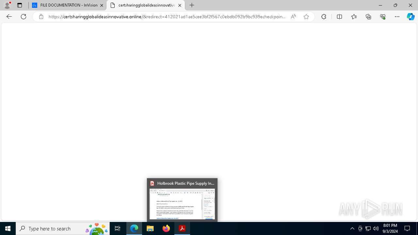The width and height of the screenshot is (418, 235).
Task: Open Settings and more menu
Action: tap(397, 17)
